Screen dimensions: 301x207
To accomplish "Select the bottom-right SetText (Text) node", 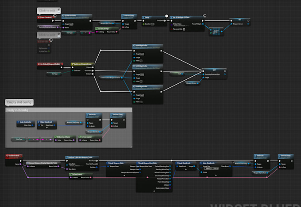I will point(286,162).
